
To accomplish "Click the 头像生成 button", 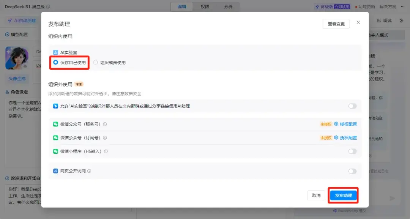I will (17, 79).
